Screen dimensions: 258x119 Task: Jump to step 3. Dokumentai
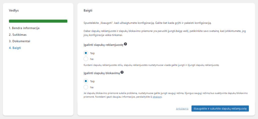(x=19, y=41)
